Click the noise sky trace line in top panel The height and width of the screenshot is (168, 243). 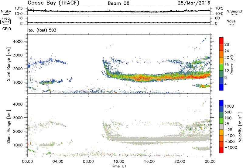tap(119, 12)
